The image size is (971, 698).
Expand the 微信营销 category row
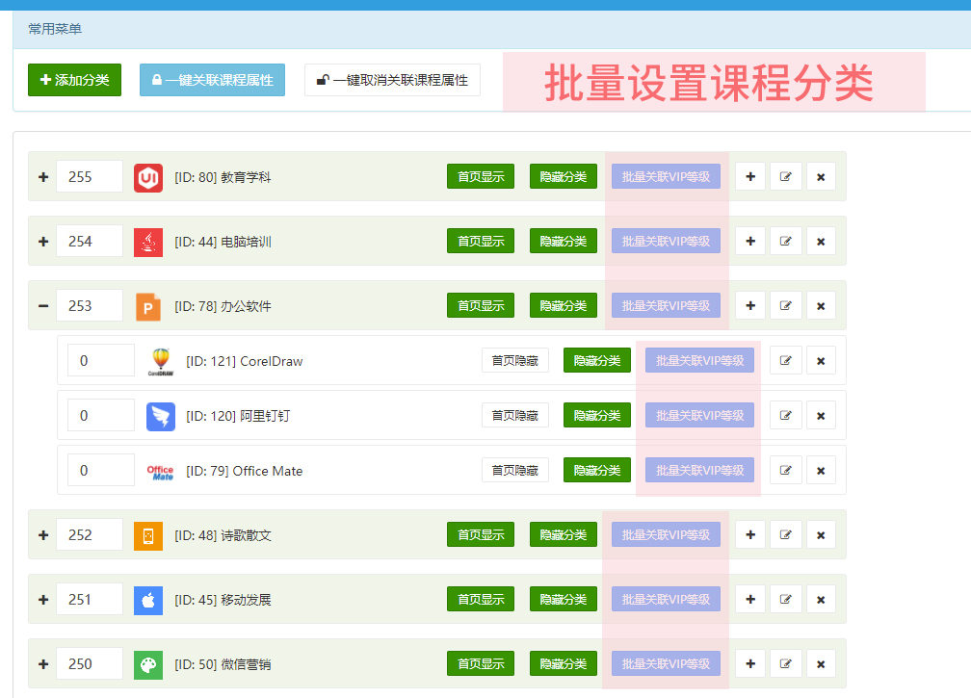(x=43, y=664)
